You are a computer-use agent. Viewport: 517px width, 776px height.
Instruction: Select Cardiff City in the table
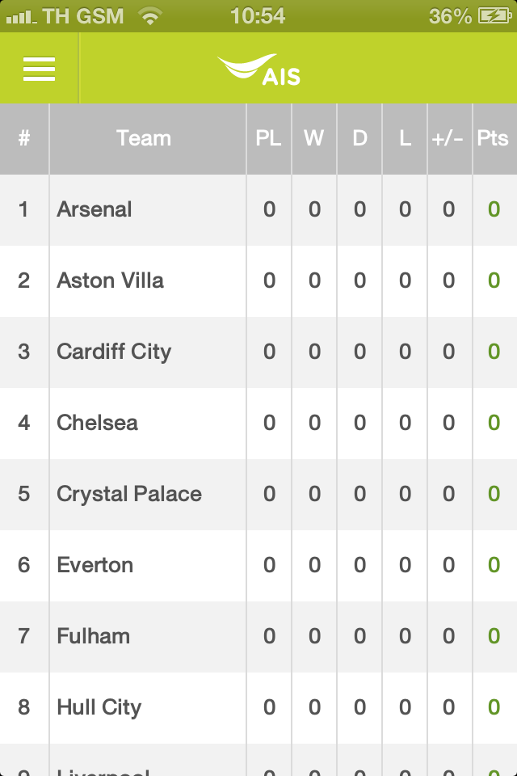114,352
